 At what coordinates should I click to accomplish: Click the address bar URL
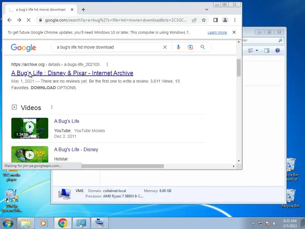[x=116, y=20]
